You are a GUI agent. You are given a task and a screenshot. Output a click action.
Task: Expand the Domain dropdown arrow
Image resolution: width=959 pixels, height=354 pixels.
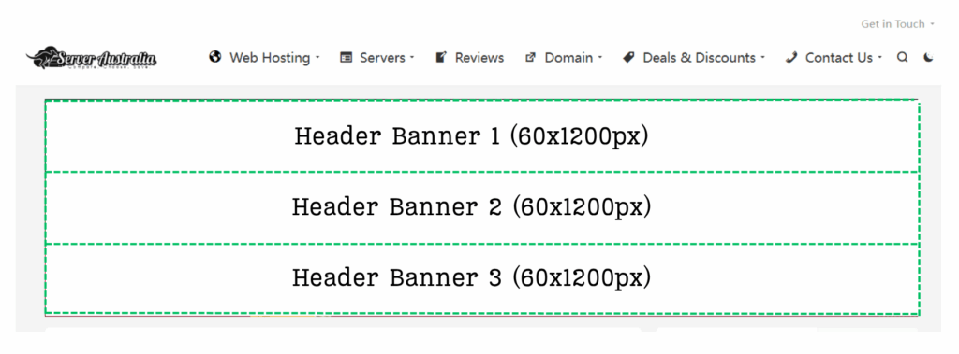(600, 58)
